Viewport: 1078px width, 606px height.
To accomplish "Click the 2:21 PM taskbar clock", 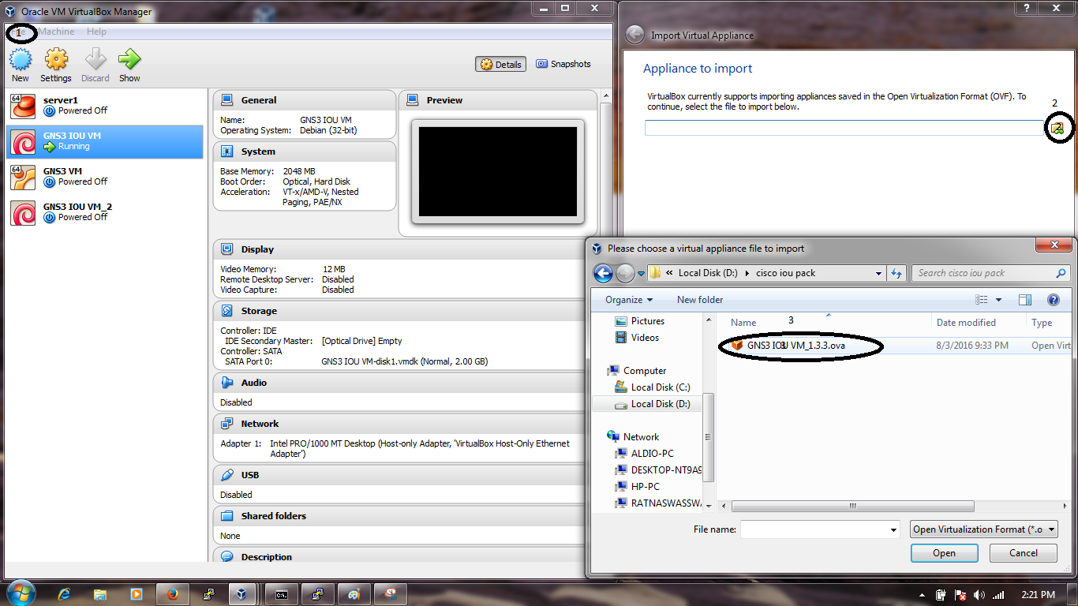I will pyautogui.click(x=1037, y=595).
